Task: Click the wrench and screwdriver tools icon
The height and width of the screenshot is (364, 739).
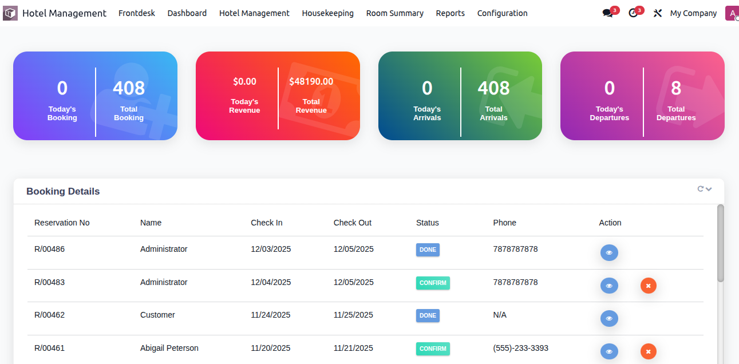Action: click(x=658, y=13)
